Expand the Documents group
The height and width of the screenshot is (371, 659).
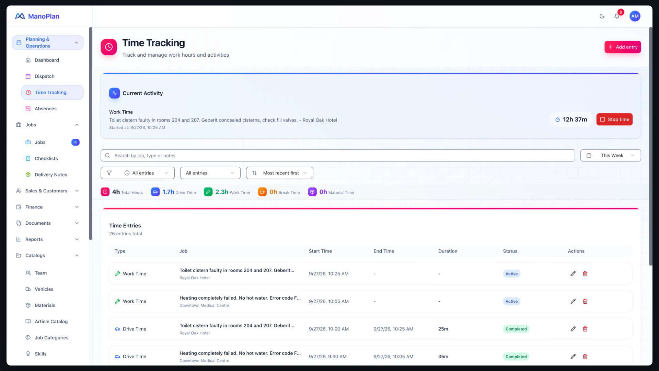pyautogui.click(x=48, y=223)
